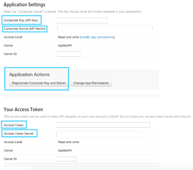Click the Consumer Key (API Key) value field
This screenshot has width=193, height=170.
pos(81,21)
